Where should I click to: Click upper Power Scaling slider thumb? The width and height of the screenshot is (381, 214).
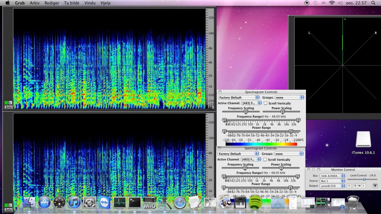click(283, 112)
